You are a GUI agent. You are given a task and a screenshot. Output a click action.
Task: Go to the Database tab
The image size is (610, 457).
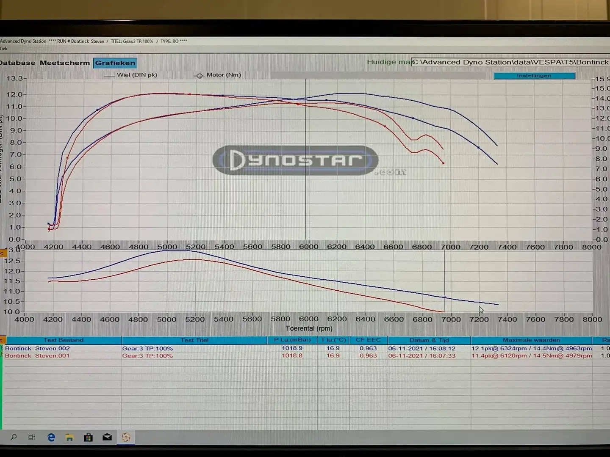17,63
